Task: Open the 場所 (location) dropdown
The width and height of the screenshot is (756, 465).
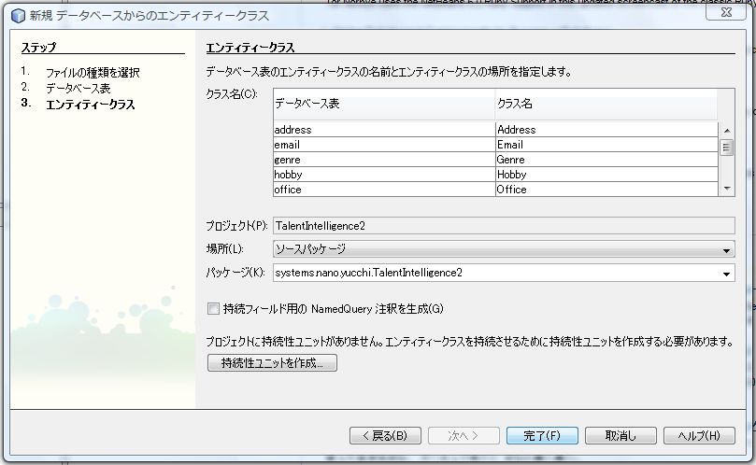Action: coord(727,250)
